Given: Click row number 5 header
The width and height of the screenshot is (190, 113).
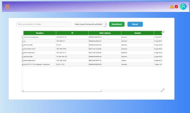Looking at the screenshot, I should tap(22, 53).
